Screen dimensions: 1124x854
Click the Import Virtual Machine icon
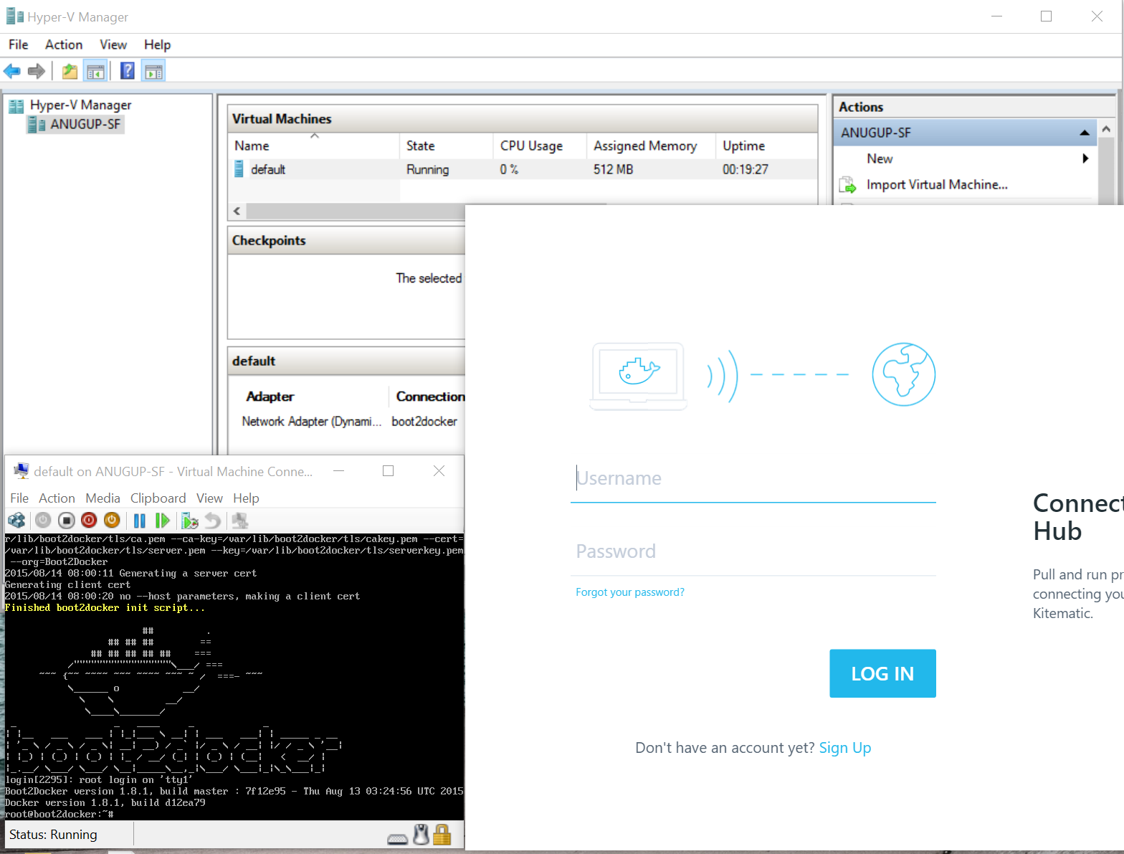pyautogui.click(x=848, y=185)
